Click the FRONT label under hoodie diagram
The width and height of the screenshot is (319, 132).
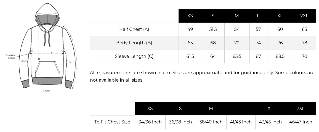point(47,91)
